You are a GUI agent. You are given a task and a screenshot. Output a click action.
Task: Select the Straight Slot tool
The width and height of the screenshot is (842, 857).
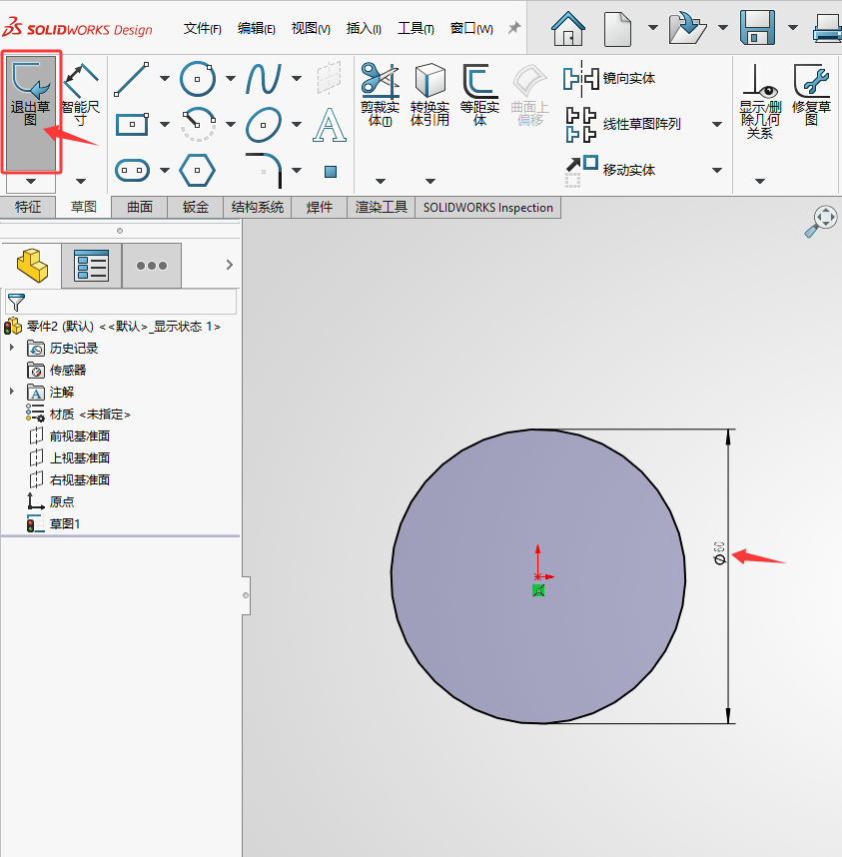132,170
